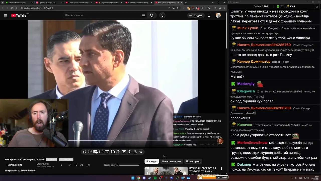Viewport: 321px width, 181px height.
Task: Select the Все видео chip
Action: pyautogui.click(x=152, y=161)
